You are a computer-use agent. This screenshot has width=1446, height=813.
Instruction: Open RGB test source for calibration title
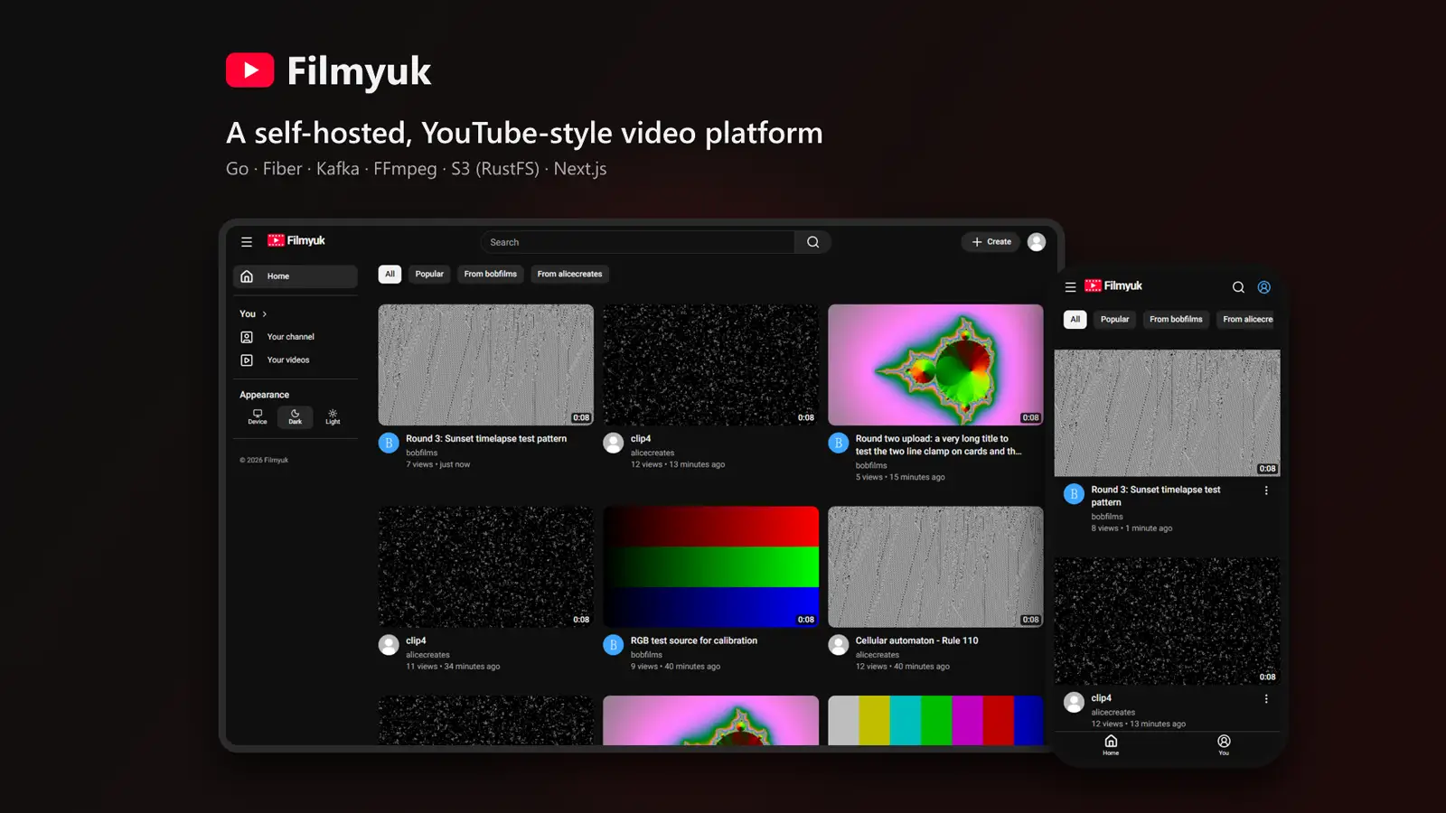coord(694,640)
